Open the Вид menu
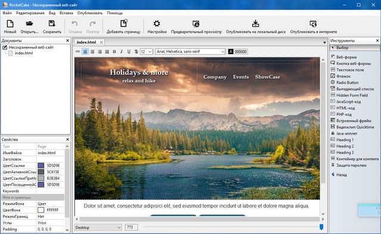The width and height of the screenshot is (381, 234). (52, 13)
